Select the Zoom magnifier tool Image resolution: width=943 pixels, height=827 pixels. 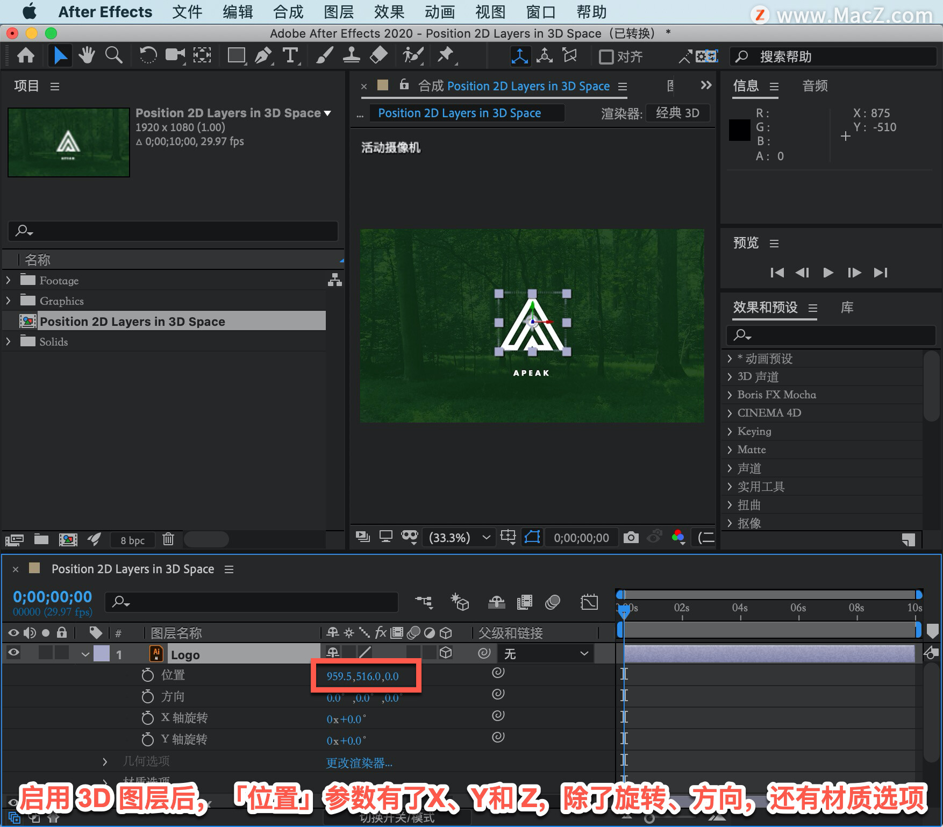113,55
